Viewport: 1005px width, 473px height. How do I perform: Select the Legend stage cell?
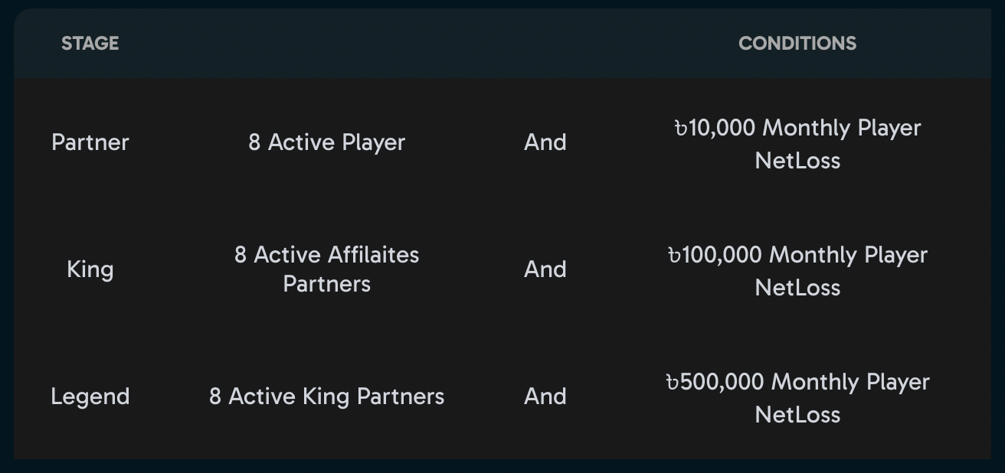(90, 396)
